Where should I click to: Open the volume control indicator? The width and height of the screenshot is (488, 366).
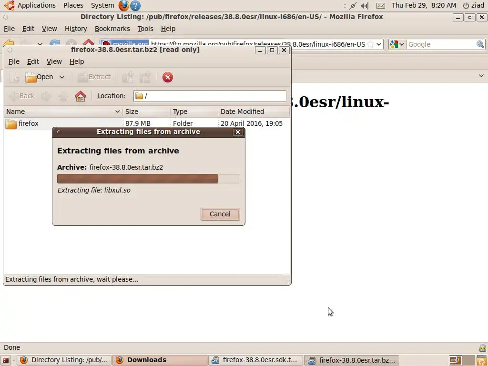[x=365, y=6]
